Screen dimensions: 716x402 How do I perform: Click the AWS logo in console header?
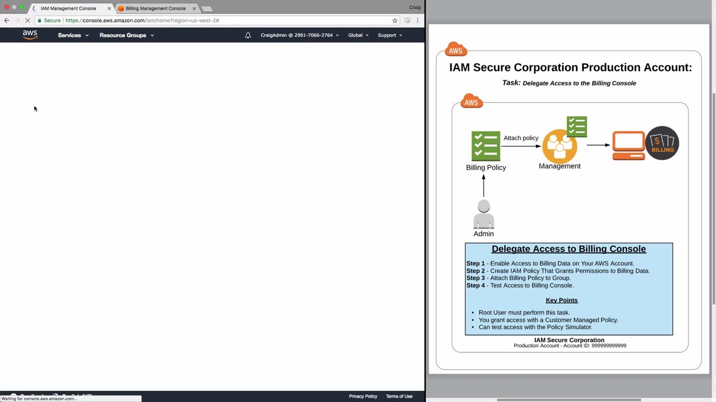click(x=30, y=35)
